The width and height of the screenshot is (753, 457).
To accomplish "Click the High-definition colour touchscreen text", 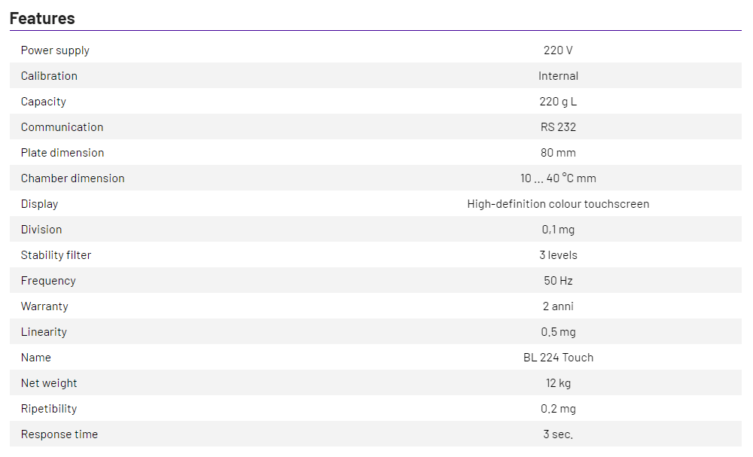I will click(558, 204).
